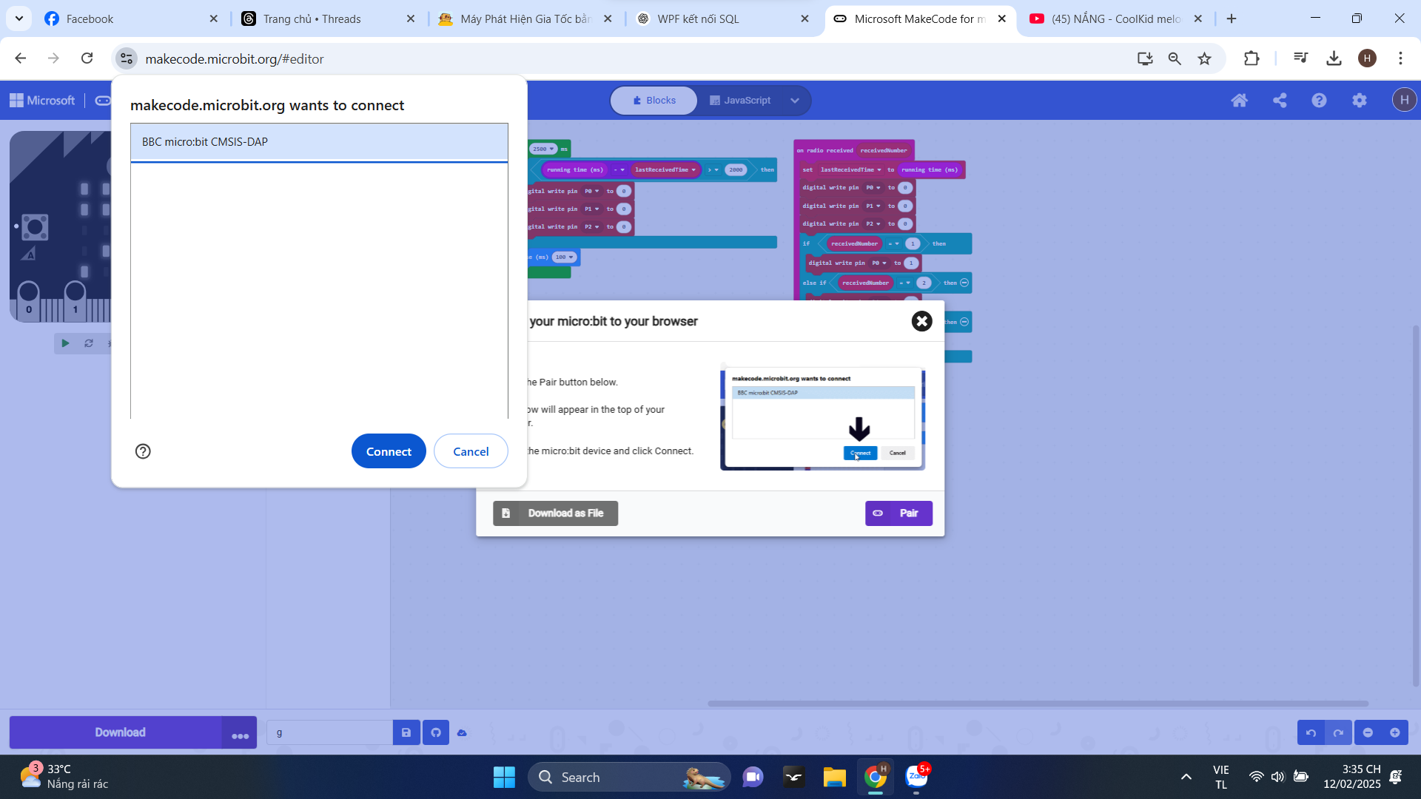Go to MakeCode home icon
1421x799 pixels.
pos(1240,101)
